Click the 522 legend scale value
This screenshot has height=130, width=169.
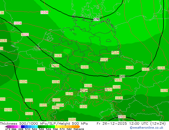coord(34,129)
